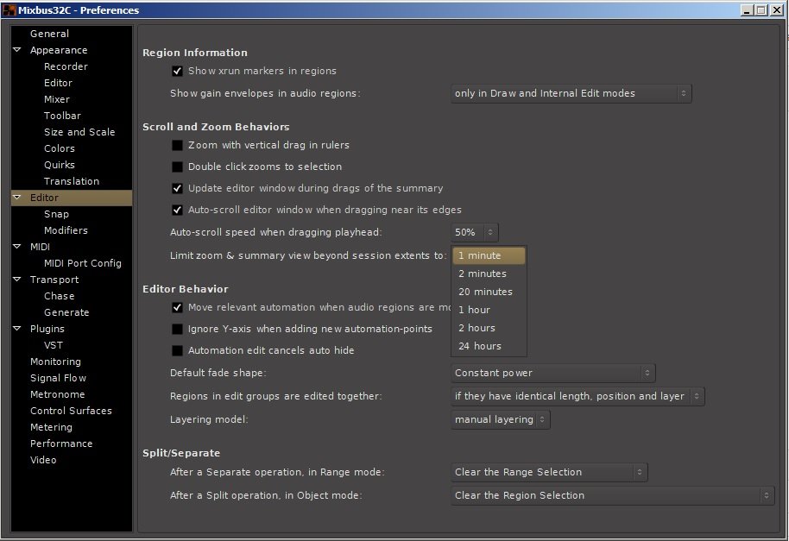This screenshot has width=789, height=541.
Task: Toggle Auto-scroll editor window when dragging near edges
Action: [177, 211]
